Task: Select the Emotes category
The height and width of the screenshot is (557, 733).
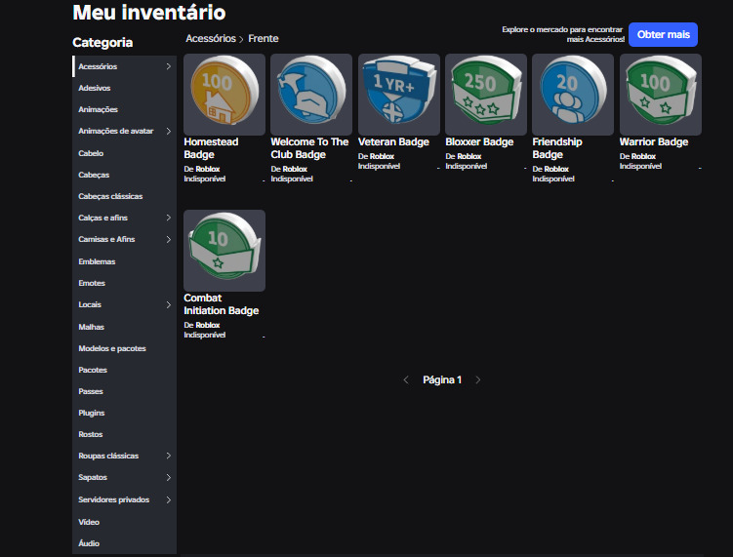Action: click(x=92, y=283)
